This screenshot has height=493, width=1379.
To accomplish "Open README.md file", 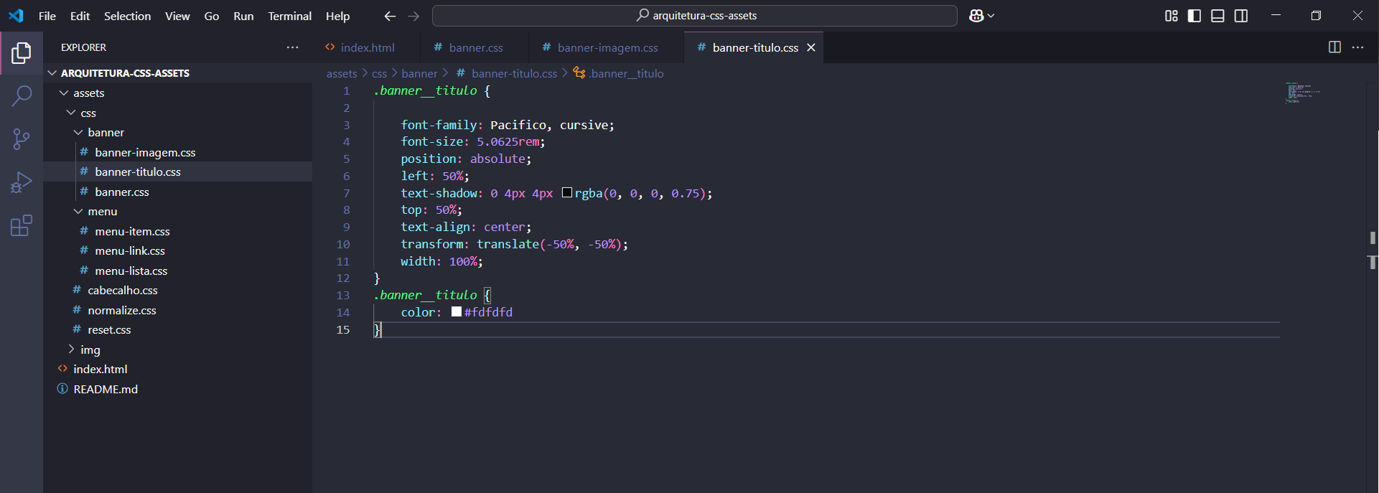I will pos(178,389).
